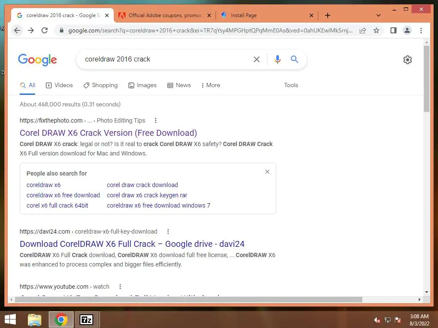438x328 pixels.
Task: Open Chrome's three-dot menu
Action: point(421,30)
